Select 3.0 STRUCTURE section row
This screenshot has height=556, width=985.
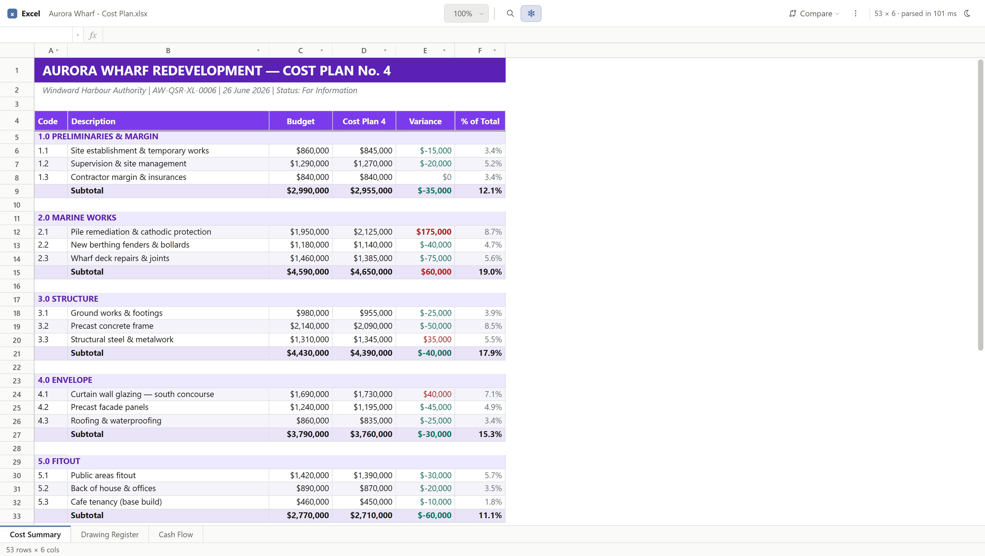[270, 299]
